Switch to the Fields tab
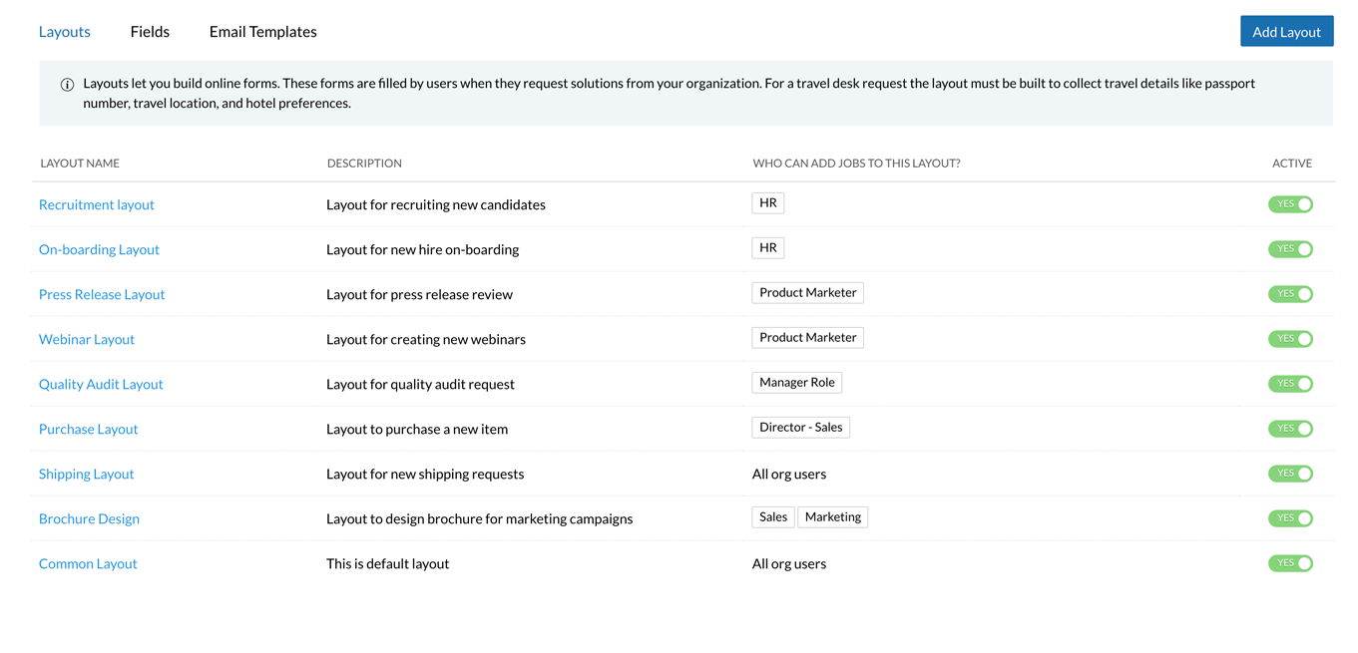Viewport: 1358px width, 653px height. [x=150, y=32]
